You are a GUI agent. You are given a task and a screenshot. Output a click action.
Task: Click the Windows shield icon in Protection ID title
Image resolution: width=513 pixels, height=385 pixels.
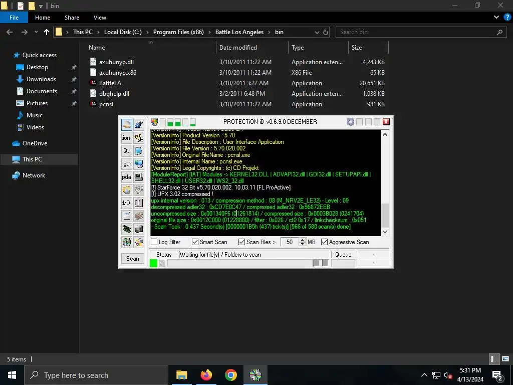tap(154, 122)
